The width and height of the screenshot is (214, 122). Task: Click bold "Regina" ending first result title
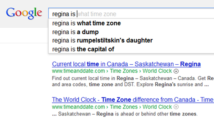click(190, 64)
